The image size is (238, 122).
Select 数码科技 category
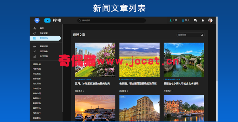(37, 98)
